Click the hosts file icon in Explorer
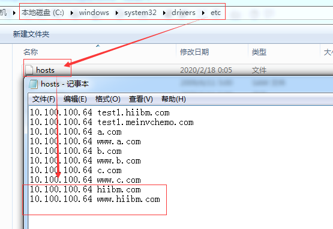The image size is (333, 229). tap(29, 70)
